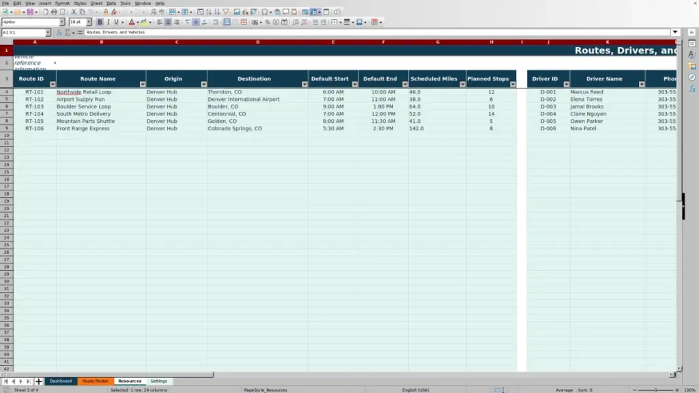This screenshot has width=699, height=393.
Task: Expand the formula bar arrow
Action: pos(675,33)
